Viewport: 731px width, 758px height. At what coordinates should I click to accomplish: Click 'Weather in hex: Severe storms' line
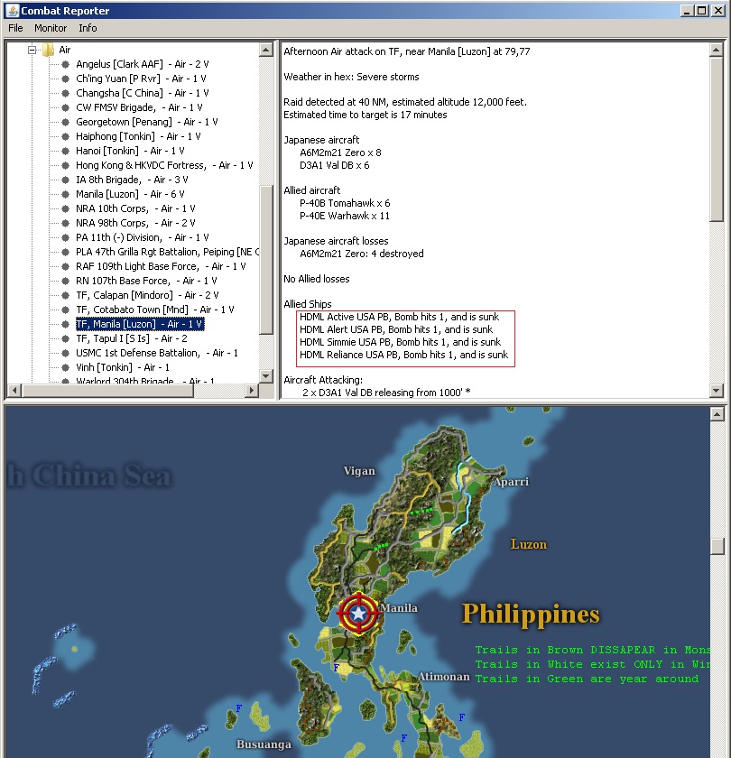[351, 77]
